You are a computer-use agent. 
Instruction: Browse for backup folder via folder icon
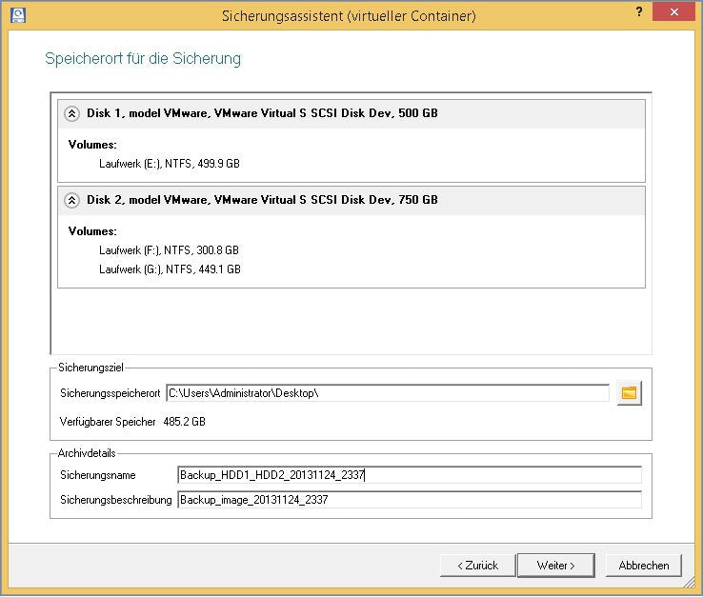pos(629,393)
